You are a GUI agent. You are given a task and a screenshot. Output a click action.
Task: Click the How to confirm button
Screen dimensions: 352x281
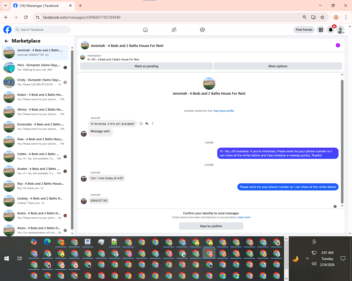tap(211, 226)
